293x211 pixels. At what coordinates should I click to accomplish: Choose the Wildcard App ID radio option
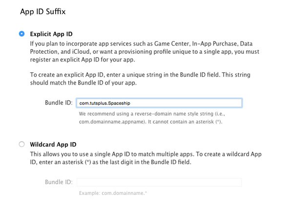point(21,144)
